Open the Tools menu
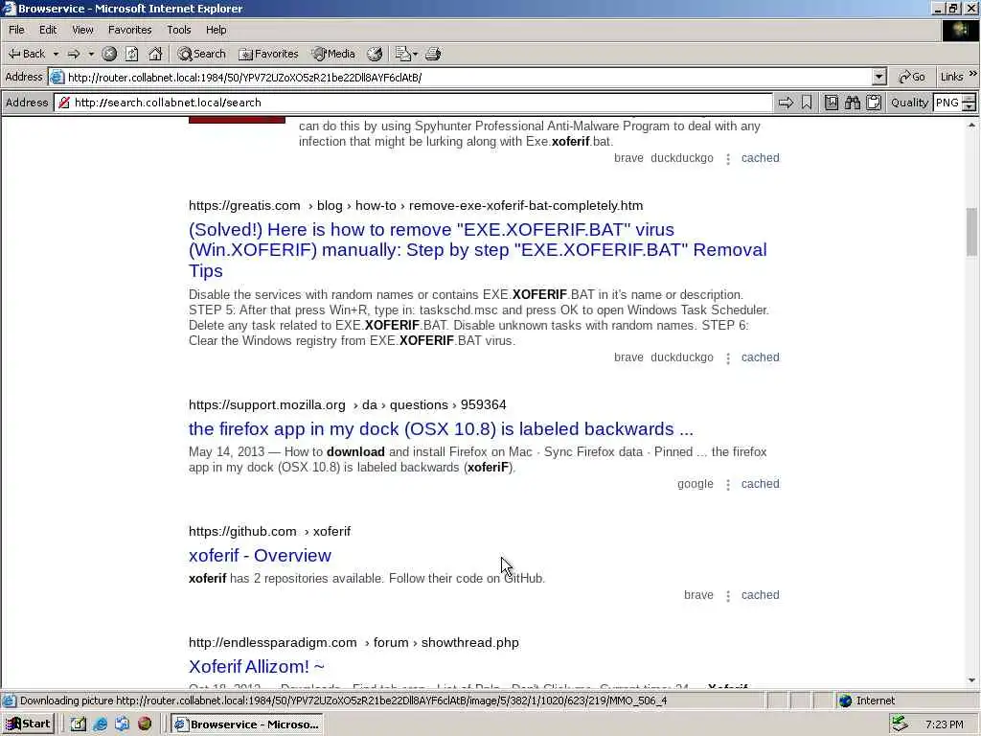 pos(178,30)
